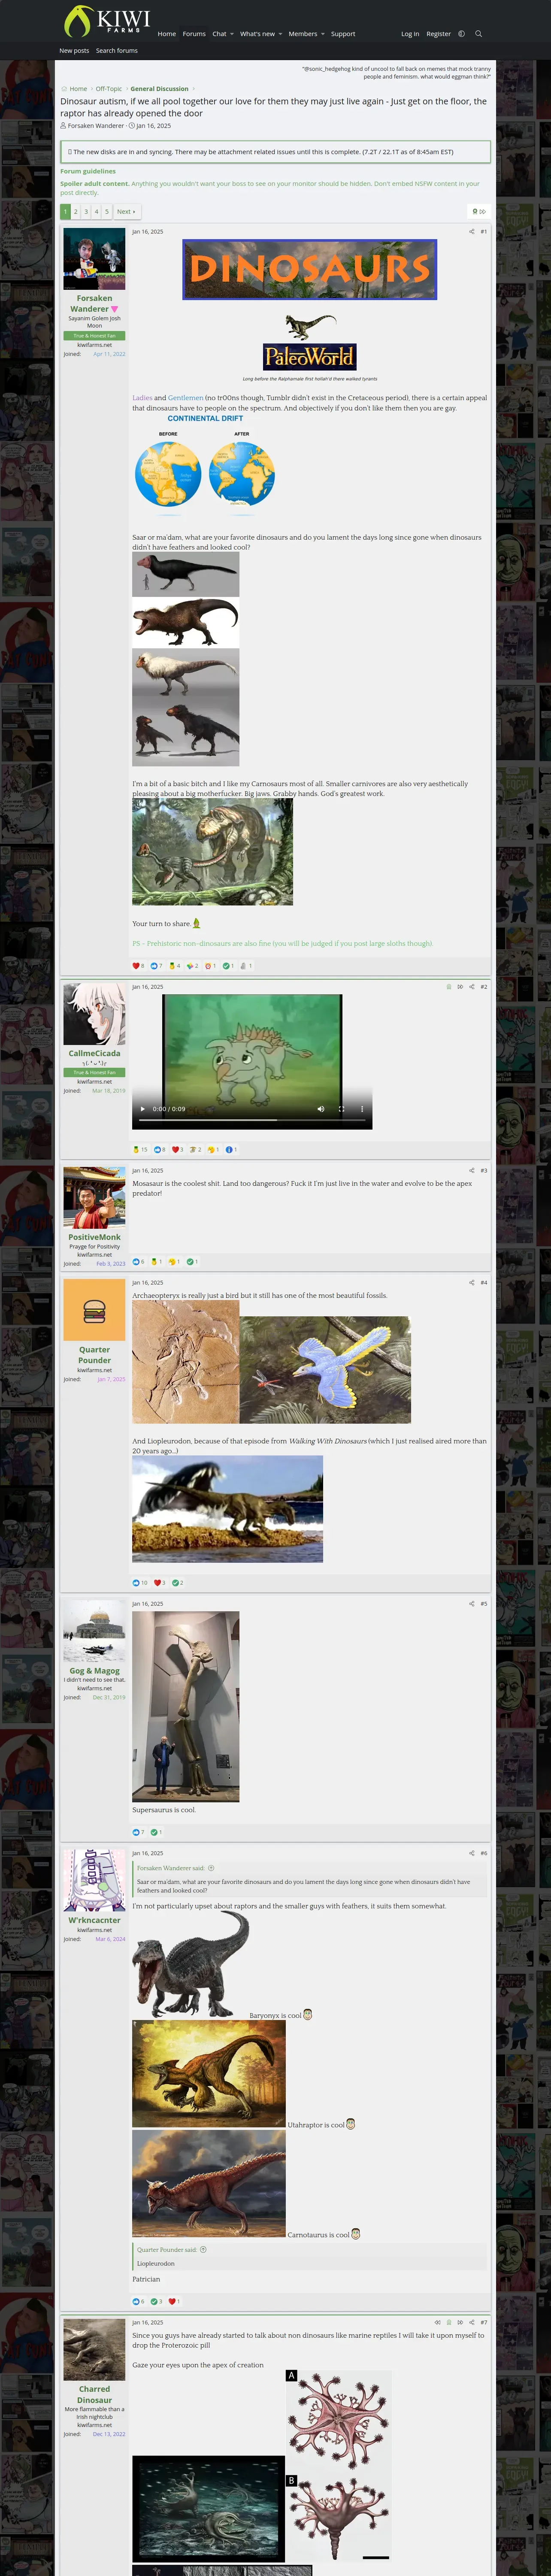Open the DINOSAURS banner image
Viewport: 551px width, 2576px height.
click(x=310, y=269)
